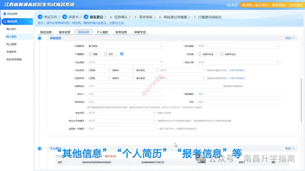Open the 政治面貌 dropdown
Image resolution: width=305 pixels, height=171 pixels.
pyautogui.click(x=238, y=46)
